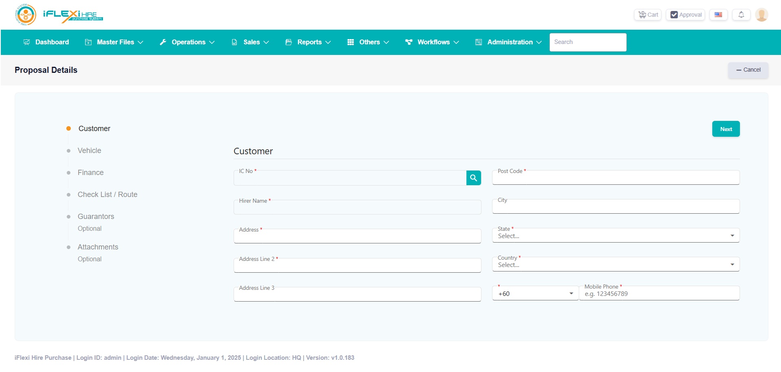This screenshot has width=781, height=372.
Task: Expand the Administration menu
Action: pos(508,42)
